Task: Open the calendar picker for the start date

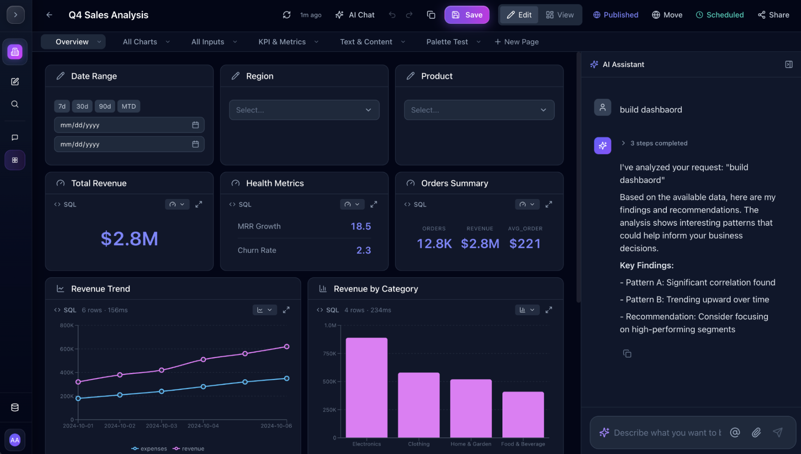Action: tap(195, 125)
